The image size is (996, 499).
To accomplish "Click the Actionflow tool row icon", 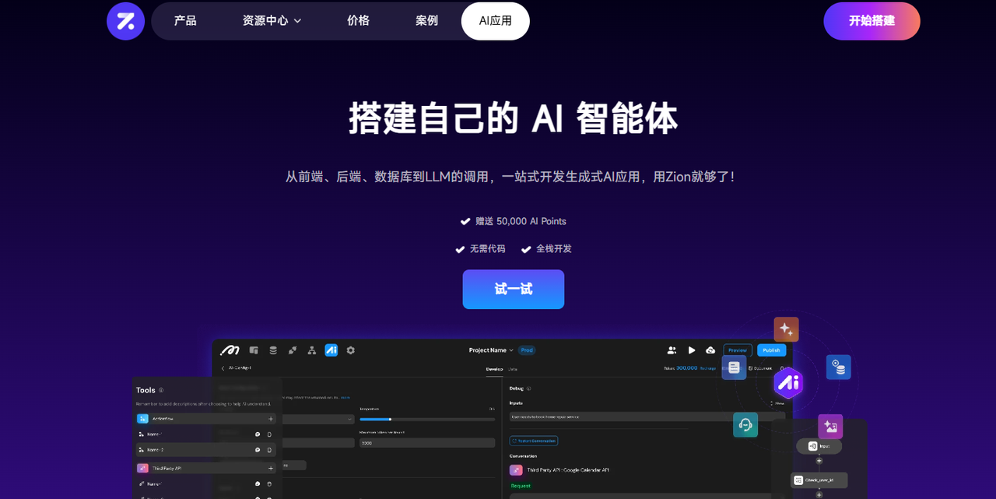I will [x=142, y=419].
